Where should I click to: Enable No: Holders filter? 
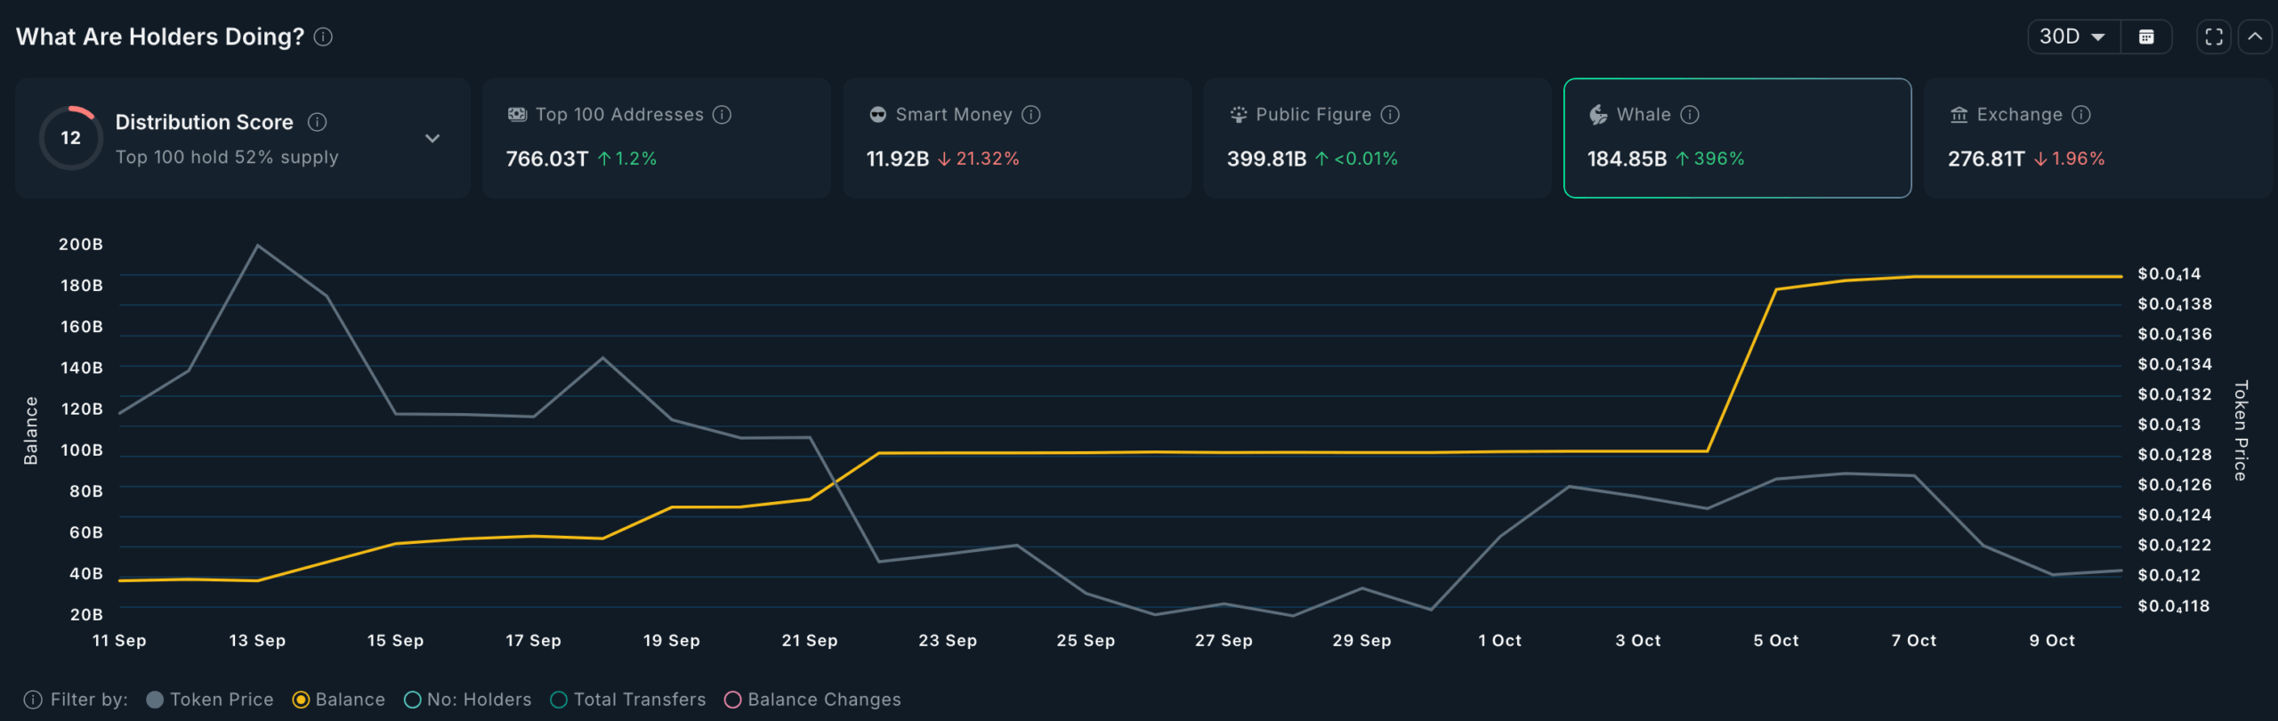[x=468, y=700]
